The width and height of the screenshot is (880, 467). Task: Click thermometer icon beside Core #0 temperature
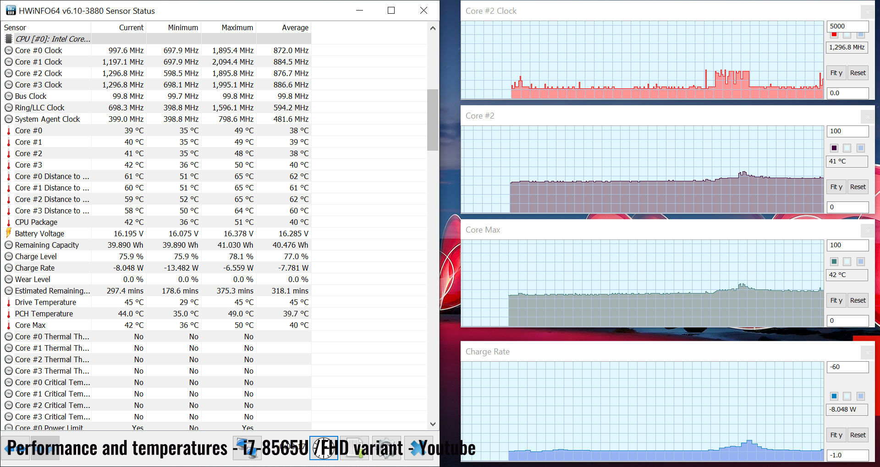click(9, 130)
